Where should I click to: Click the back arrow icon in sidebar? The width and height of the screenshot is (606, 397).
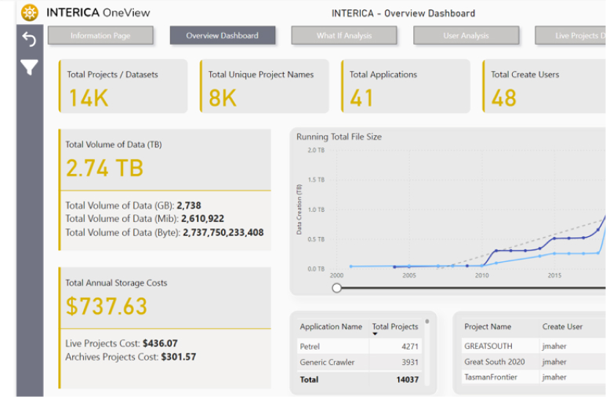click(29, 40)
